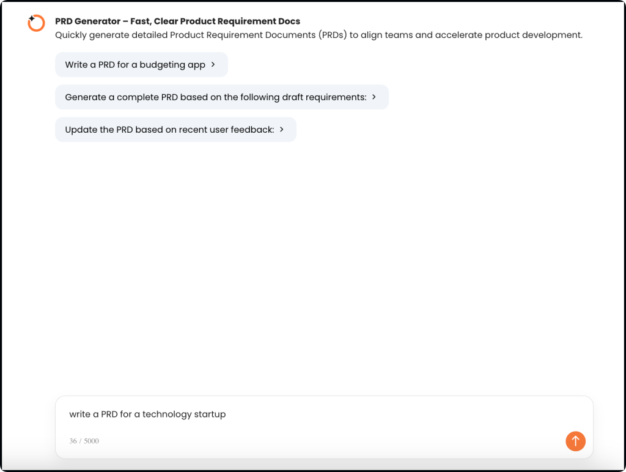This screenshot has width=626, height=472.
Task: Click the word 'technology' in typed message
Action: 167,415
